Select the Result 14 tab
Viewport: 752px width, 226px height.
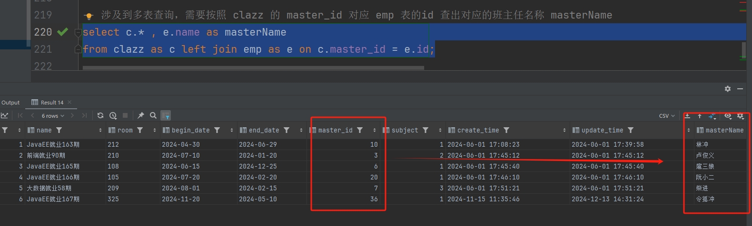[51, 103]
